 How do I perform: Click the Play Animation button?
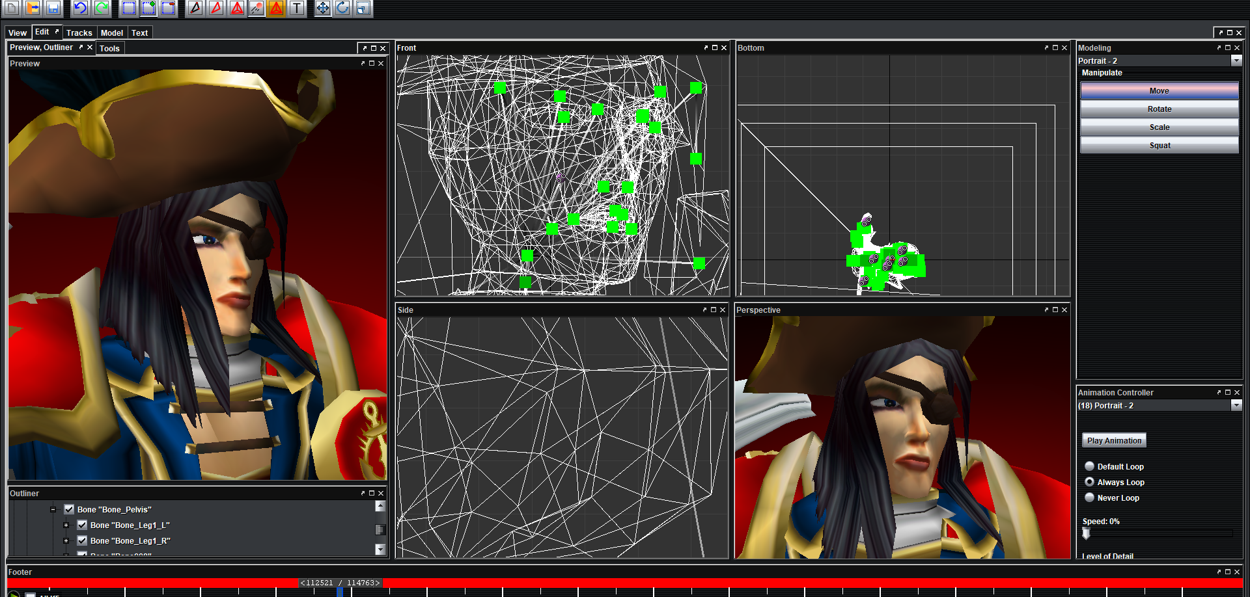click(1114, 440)
